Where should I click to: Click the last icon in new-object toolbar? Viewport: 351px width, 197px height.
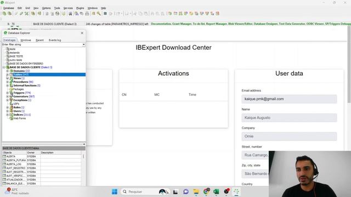pos(218,14)
